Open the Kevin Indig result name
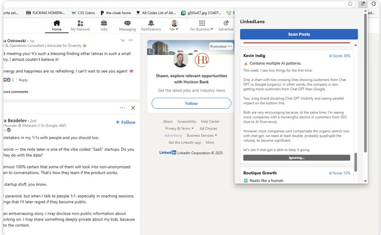 click(x=254, y=56)
